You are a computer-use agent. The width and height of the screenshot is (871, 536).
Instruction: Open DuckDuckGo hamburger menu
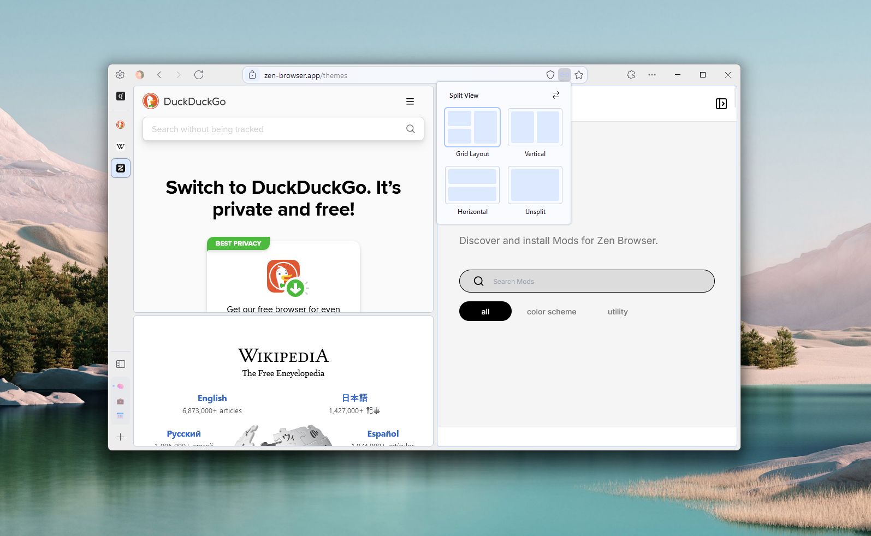click(410, 102)
